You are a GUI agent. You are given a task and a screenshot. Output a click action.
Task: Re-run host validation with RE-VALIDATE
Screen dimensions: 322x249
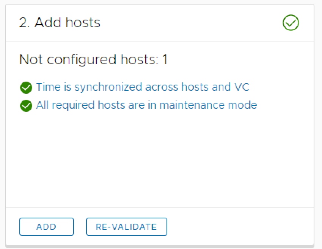(126, 227)
